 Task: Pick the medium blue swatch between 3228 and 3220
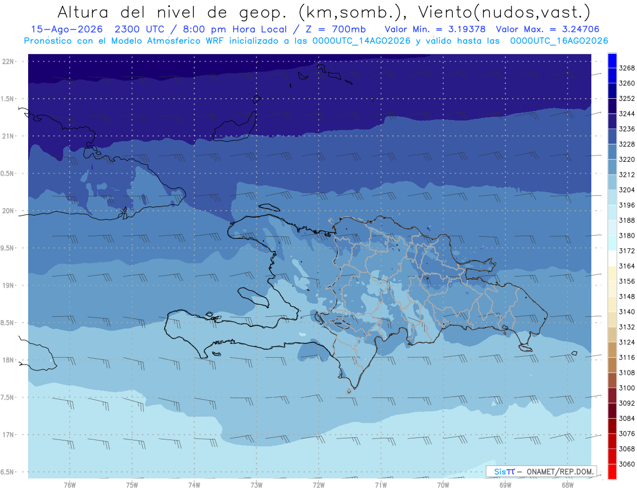coord(612,152)
